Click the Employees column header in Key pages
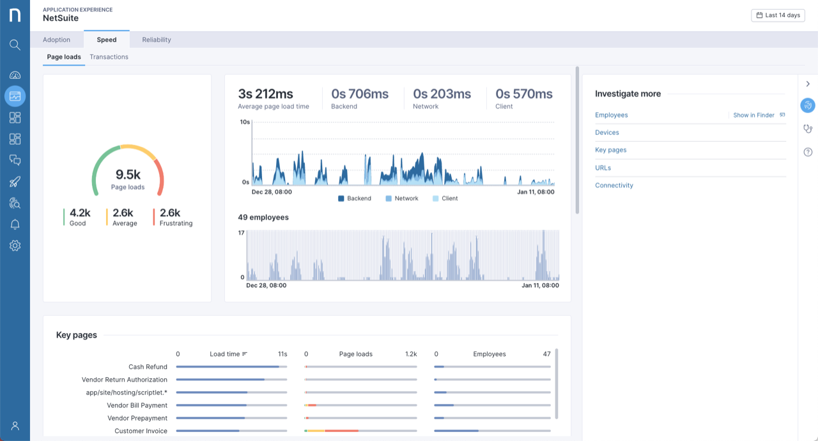The width and height of the screenshot is (818, 441). (490, 354)
